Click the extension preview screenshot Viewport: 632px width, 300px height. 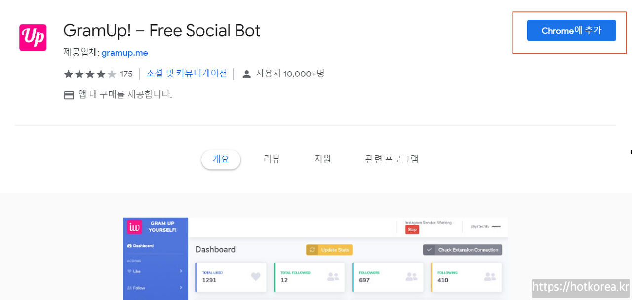(315, 259)
